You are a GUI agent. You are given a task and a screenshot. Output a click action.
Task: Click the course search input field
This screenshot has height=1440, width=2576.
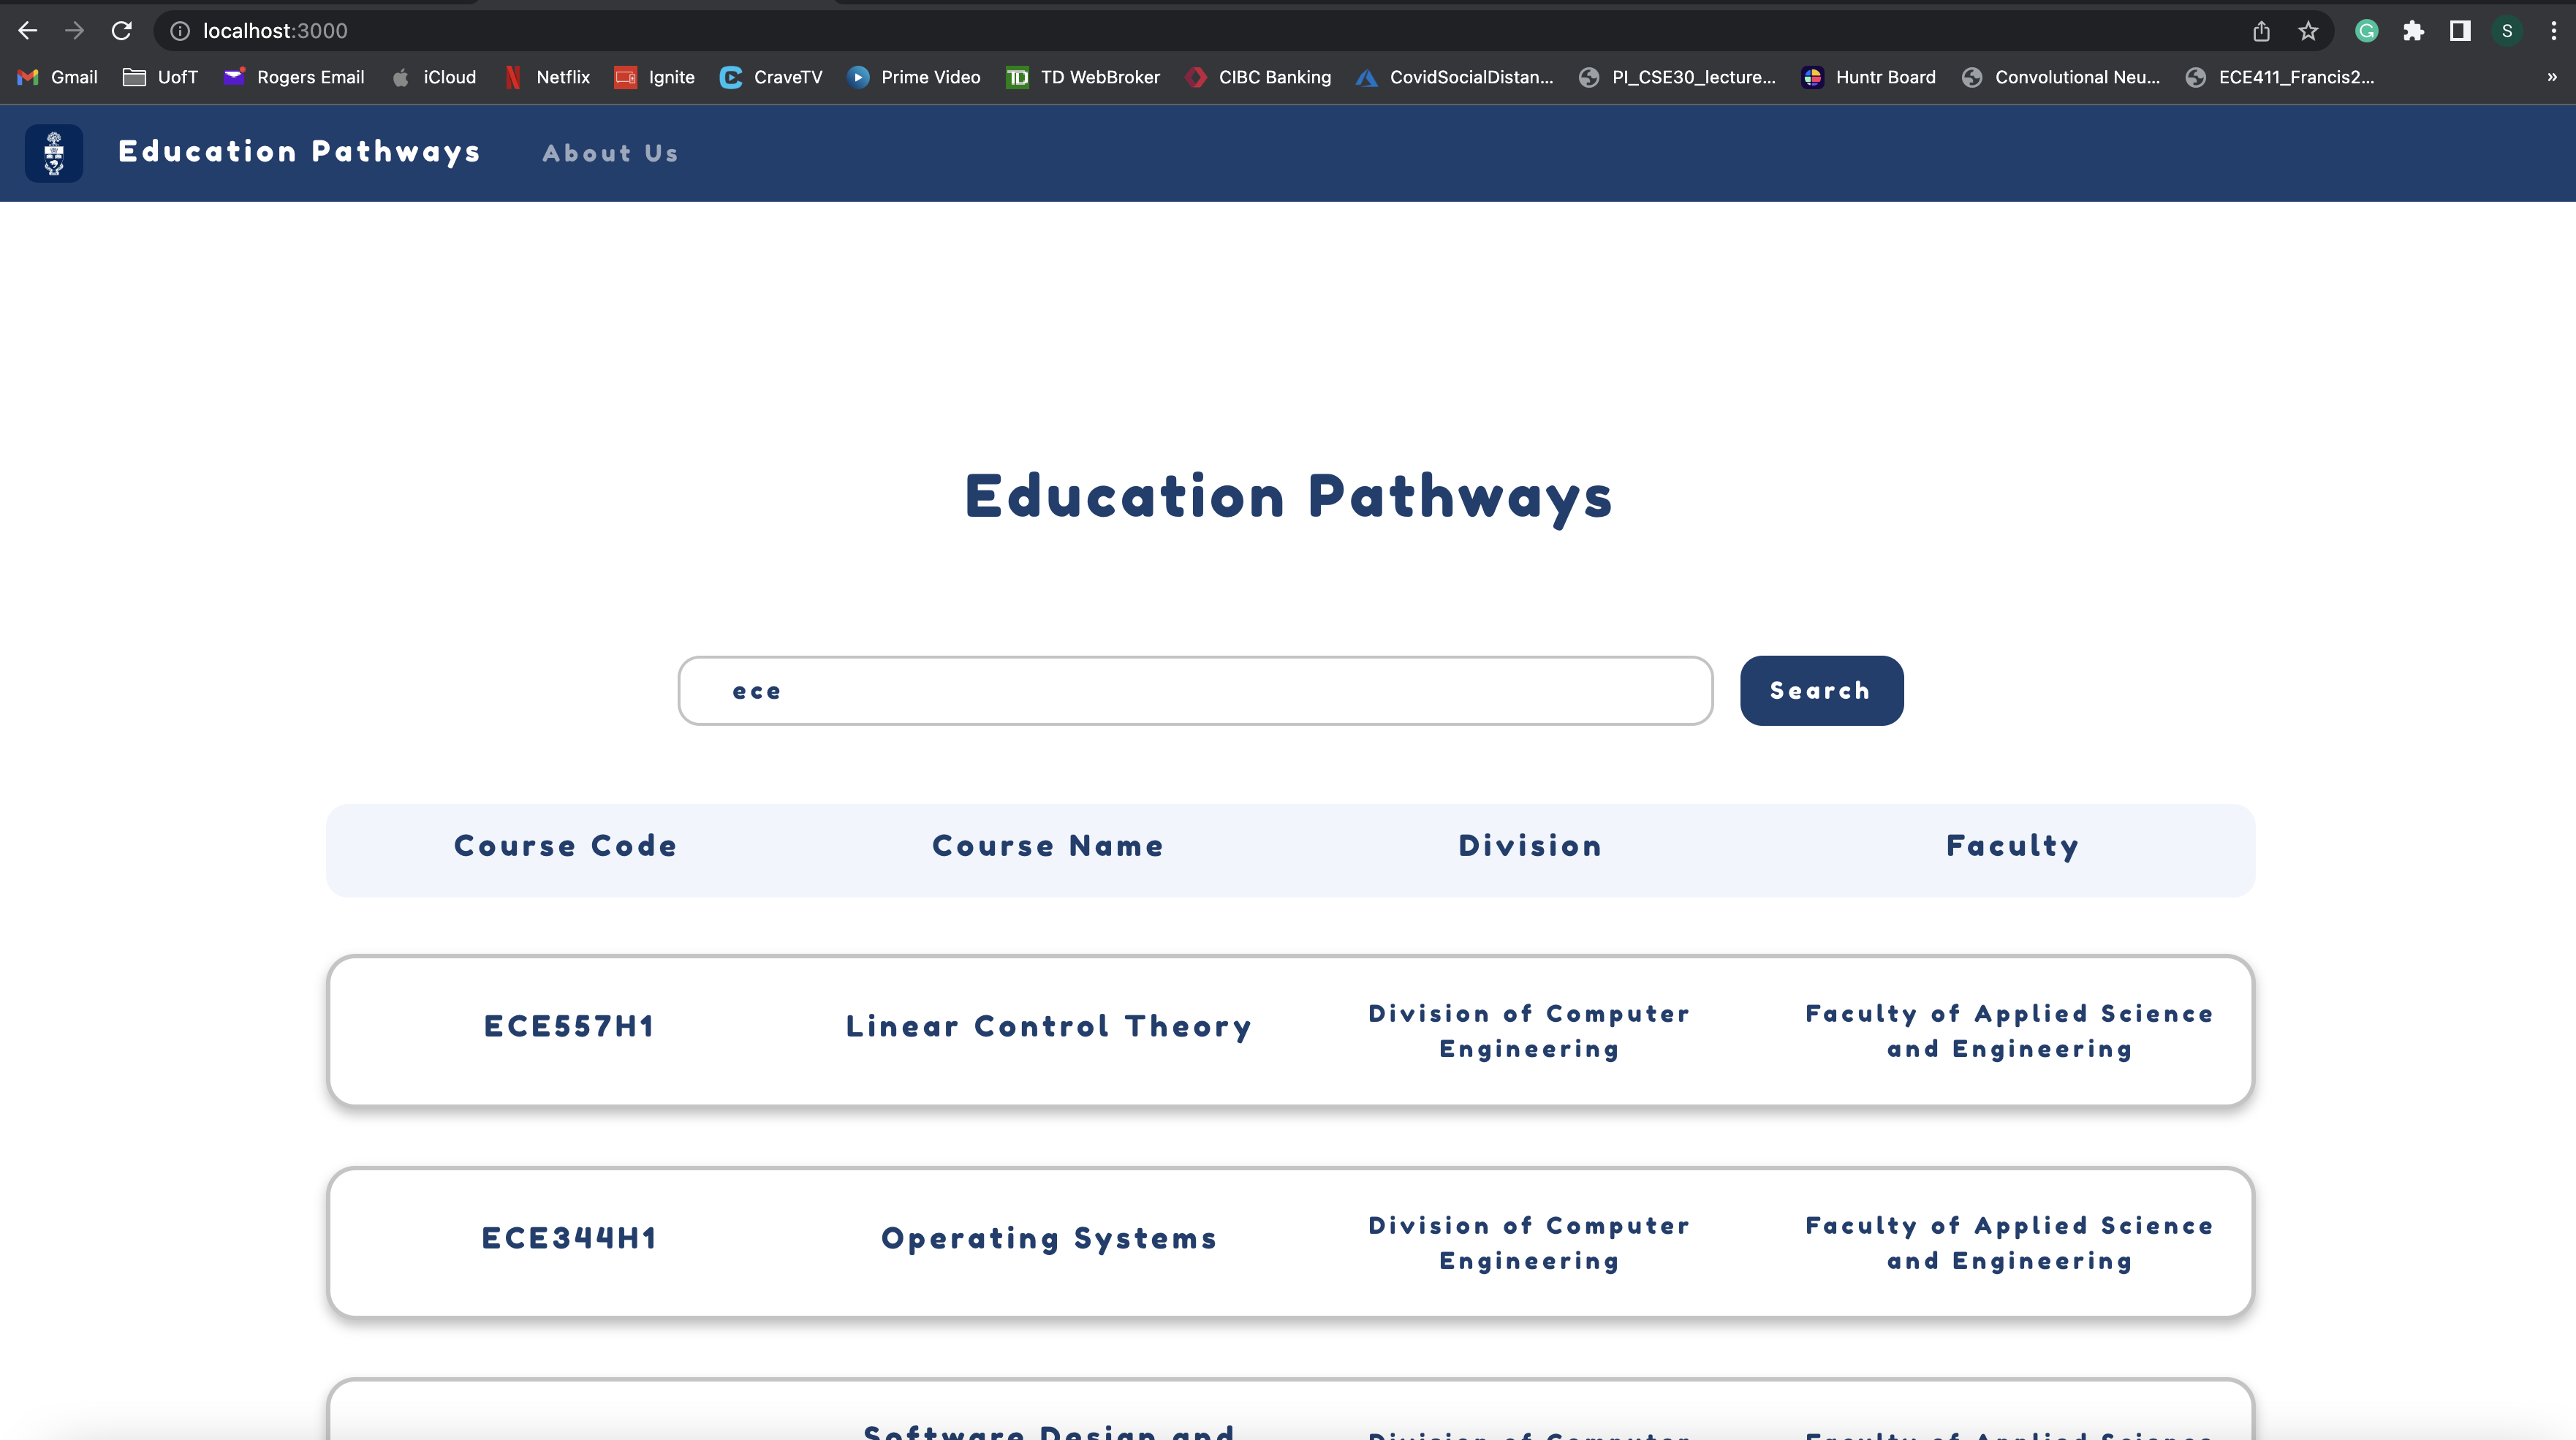1195,691
